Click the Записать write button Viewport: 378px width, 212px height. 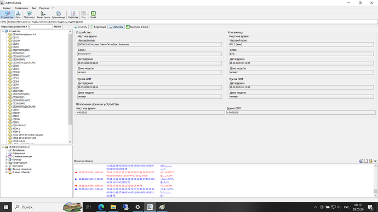pyautogui.click(x=116, y=27)
